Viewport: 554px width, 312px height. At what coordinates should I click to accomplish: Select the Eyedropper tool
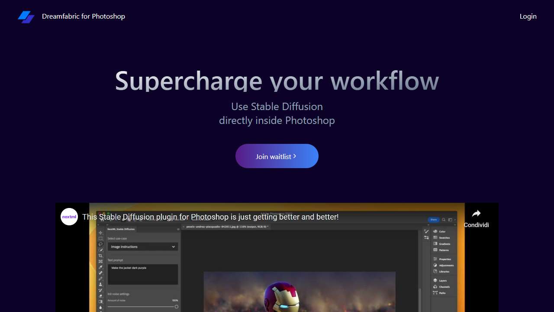[101, 267]
